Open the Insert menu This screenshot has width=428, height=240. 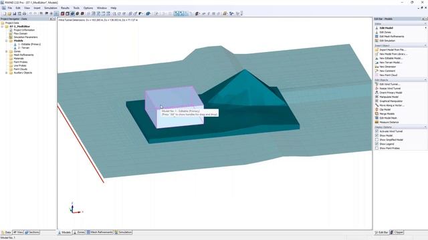pyautogui.click(x=37, y=8)
